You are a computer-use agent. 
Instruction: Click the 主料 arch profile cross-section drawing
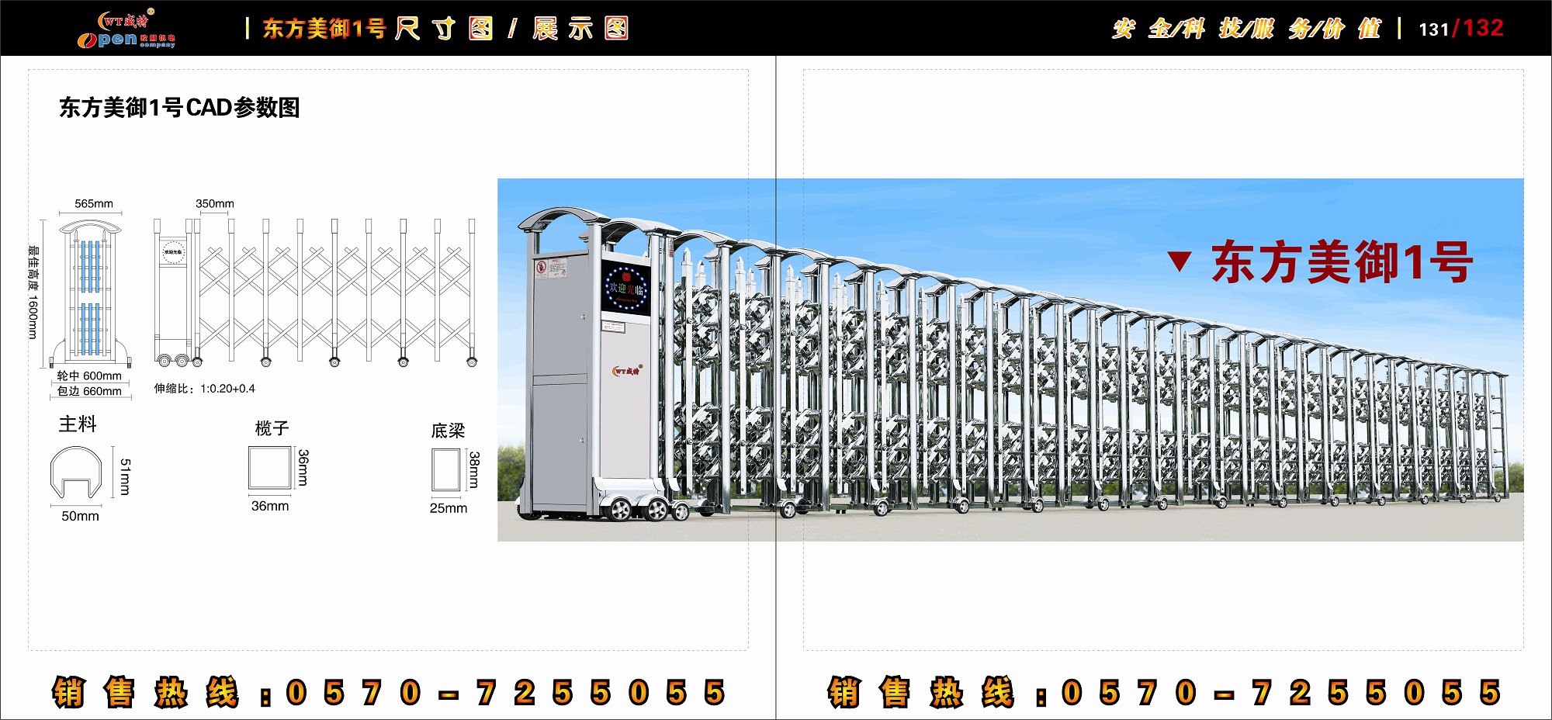click(x=76, y=472)
